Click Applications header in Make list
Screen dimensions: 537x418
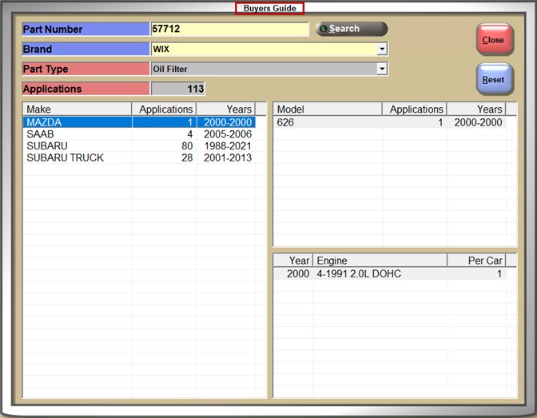click(x=165, y=109)
